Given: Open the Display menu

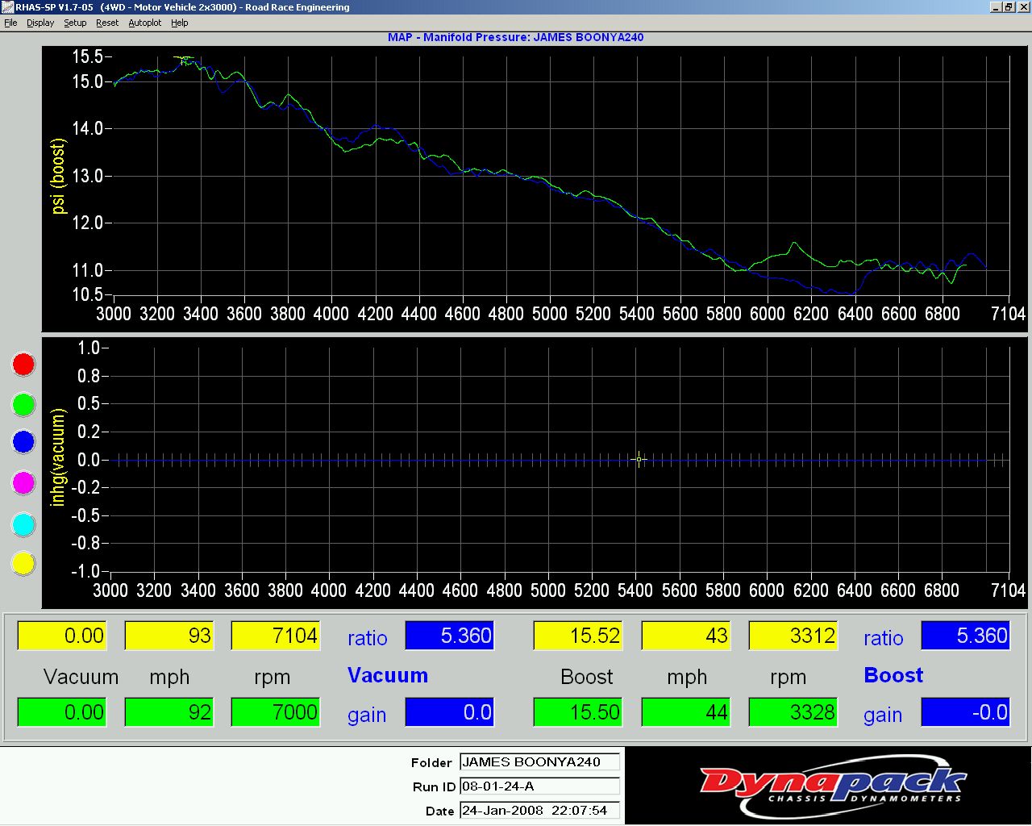Looking at the screenshot, I should coord(40,23).
